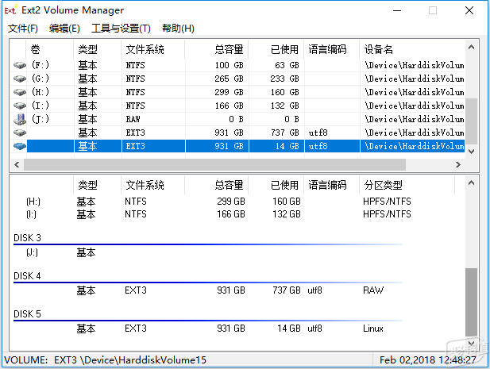The image size is (490, 369).
Task: Select the J: removable drive icon
Action: tap(20, 119)
